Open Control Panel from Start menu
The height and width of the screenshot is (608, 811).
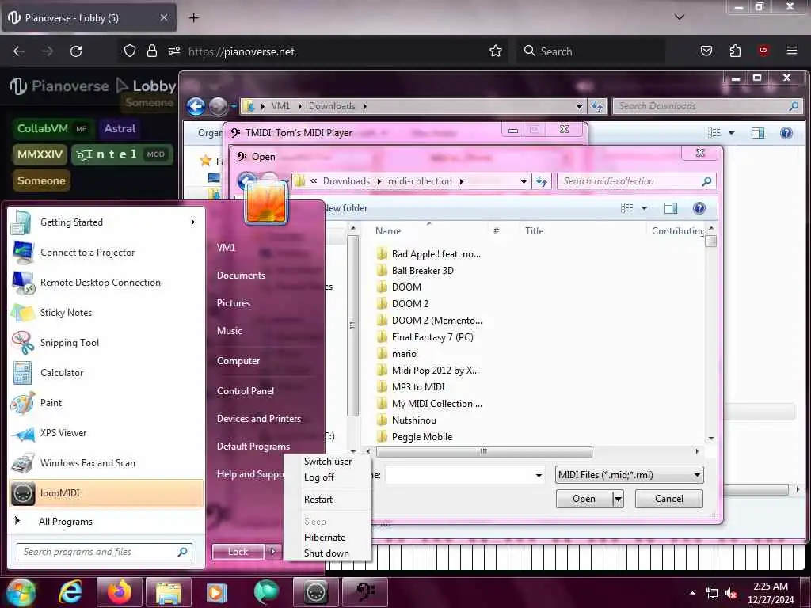click(246, 391)
